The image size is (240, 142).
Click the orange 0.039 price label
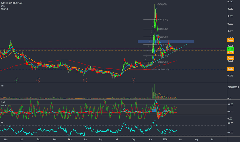[x=230, y=40]
